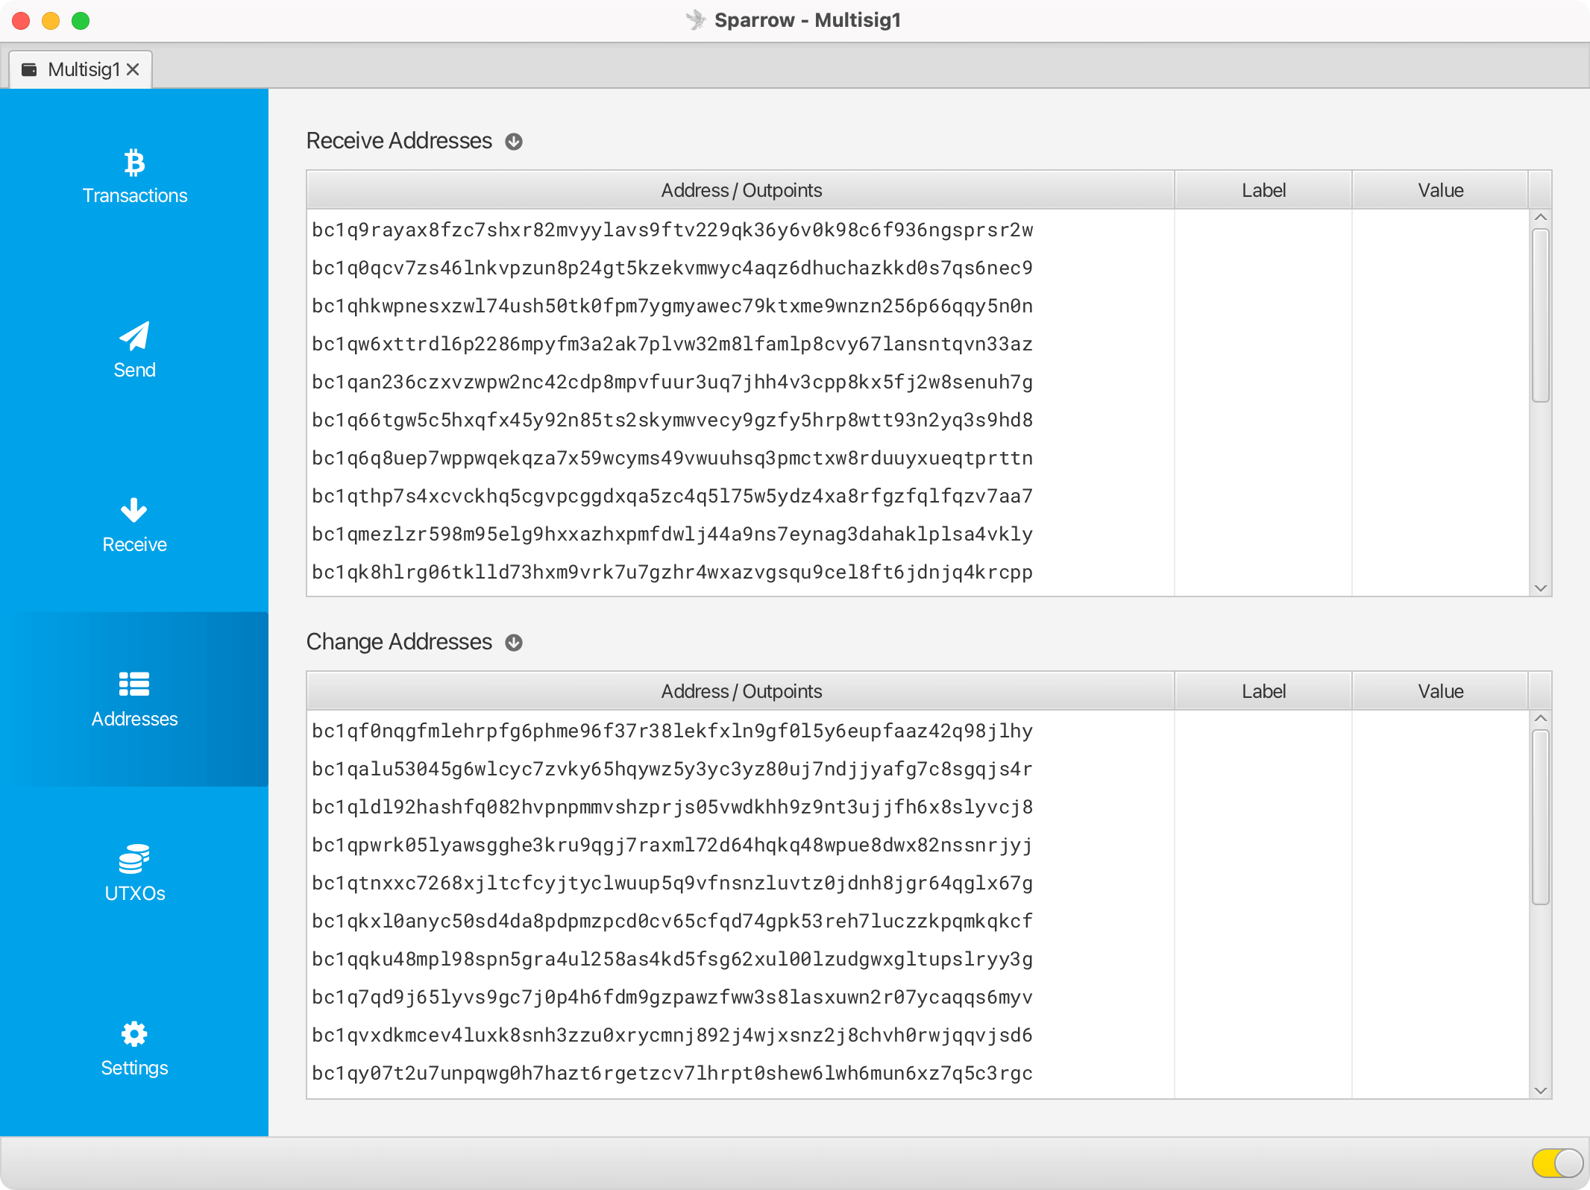This screenshot has height=1190, width=1590.
Task: Click Change table scroll down arrow
Action: (x=1541, y=1091)
